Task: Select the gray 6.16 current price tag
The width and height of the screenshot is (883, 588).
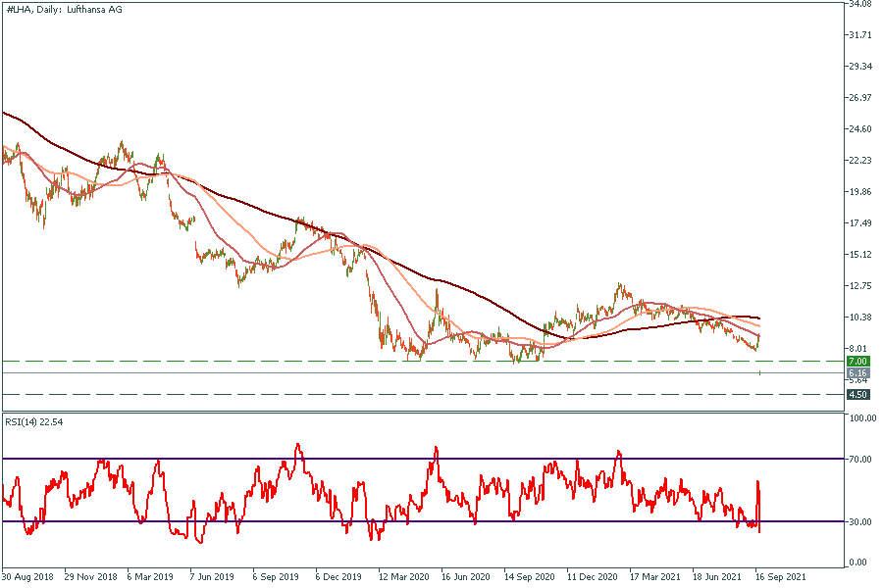Action: point(860,373)
